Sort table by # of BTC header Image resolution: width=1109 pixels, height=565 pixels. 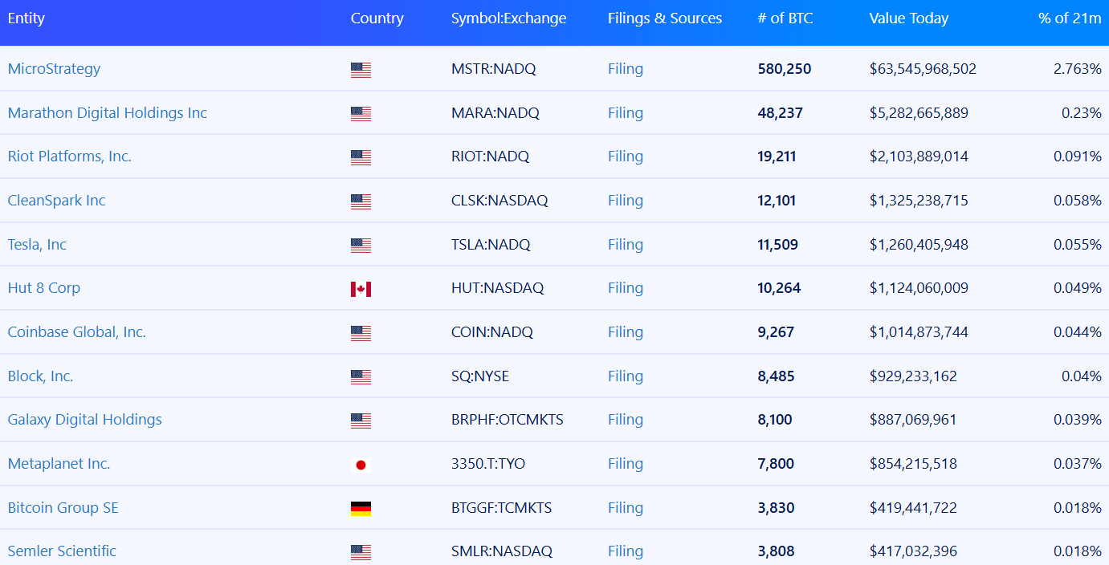(785, 18)
